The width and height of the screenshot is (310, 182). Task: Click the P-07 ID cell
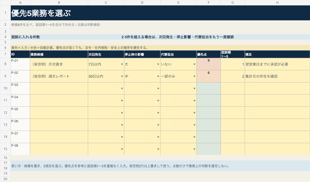tap(20, 137)
